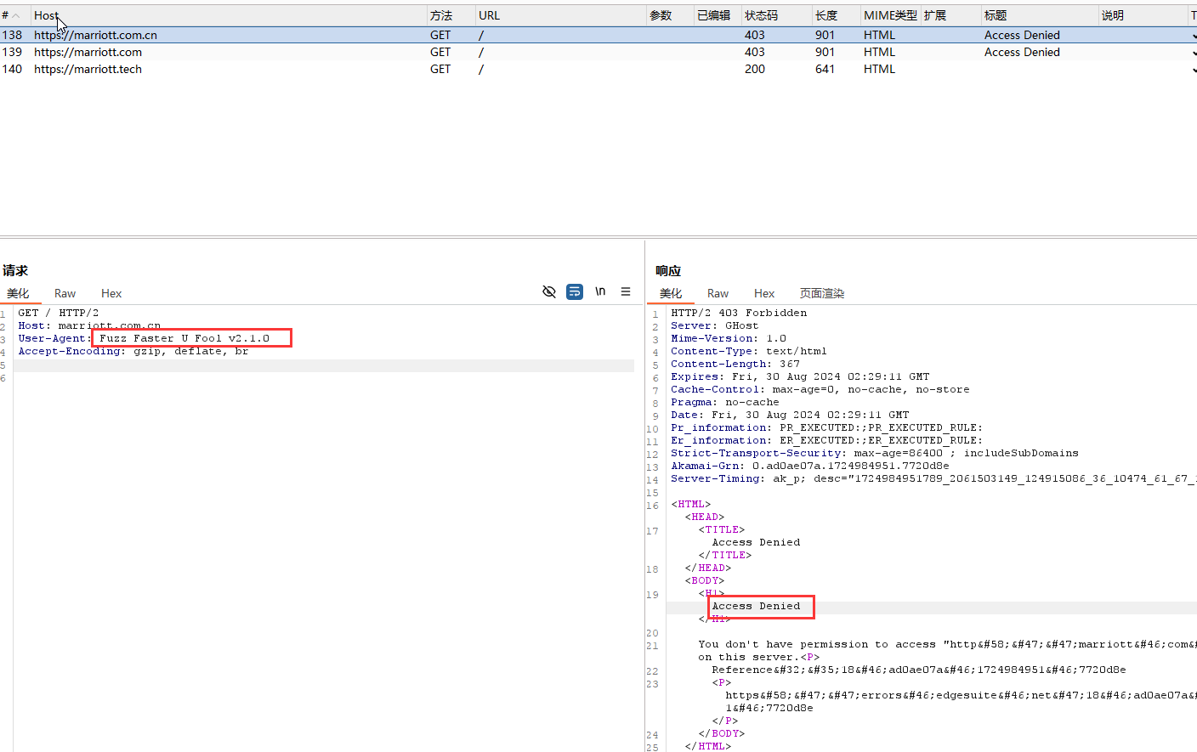Sort by the 说明 column header
The width and height of the screenshot is (1197, 752).
coord(1142,15)
